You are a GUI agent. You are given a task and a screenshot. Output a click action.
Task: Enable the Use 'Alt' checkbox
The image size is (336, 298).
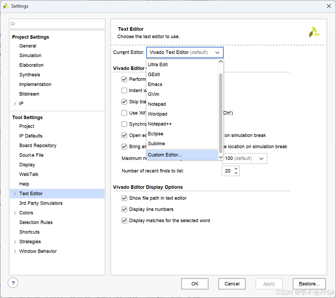[x=124, y=113]
